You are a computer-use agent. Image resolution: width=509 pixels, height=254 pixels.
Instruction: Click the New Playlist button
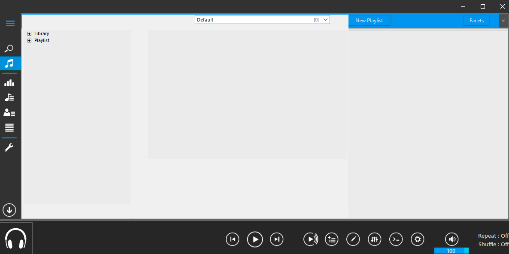click(369, 21)
